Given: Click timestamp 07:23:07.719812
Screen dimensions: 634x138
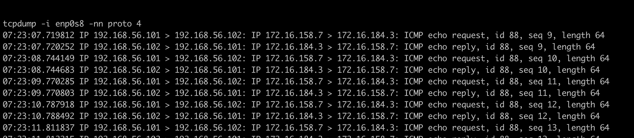Looking at the screenshot, I should tap(39, 35).
